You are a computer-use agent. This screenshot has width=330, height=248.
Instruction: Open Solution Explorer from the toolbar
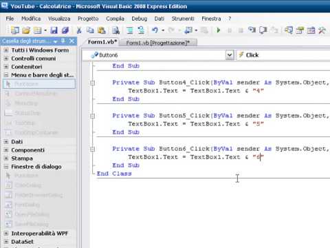click(289, 30)
